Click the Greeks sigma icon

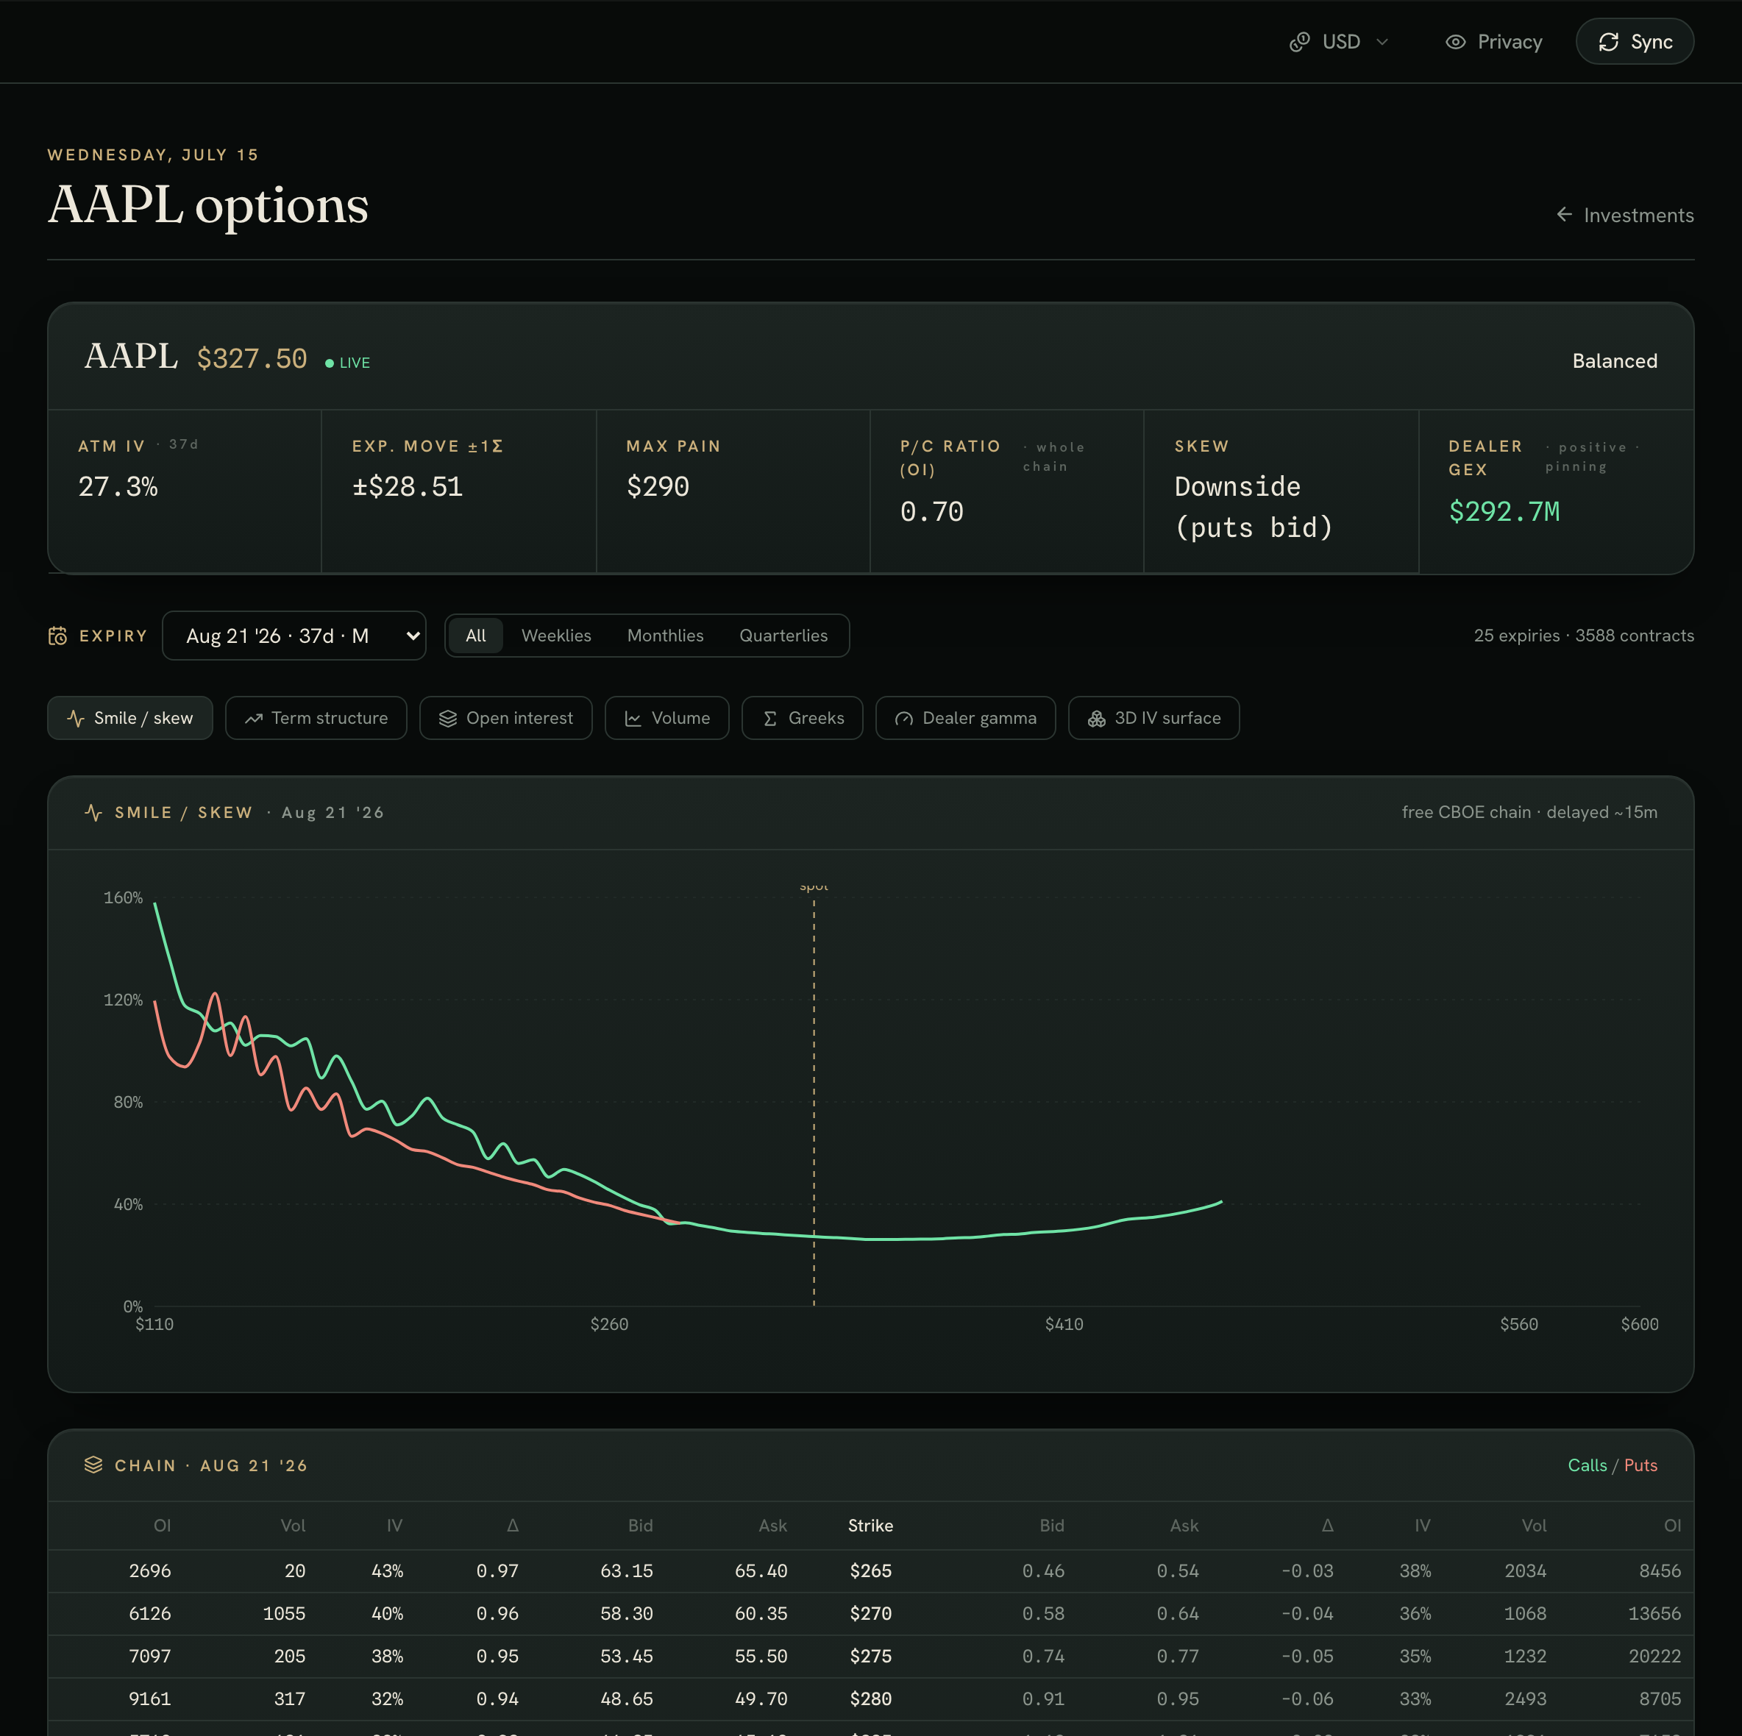tap(770, 718)
